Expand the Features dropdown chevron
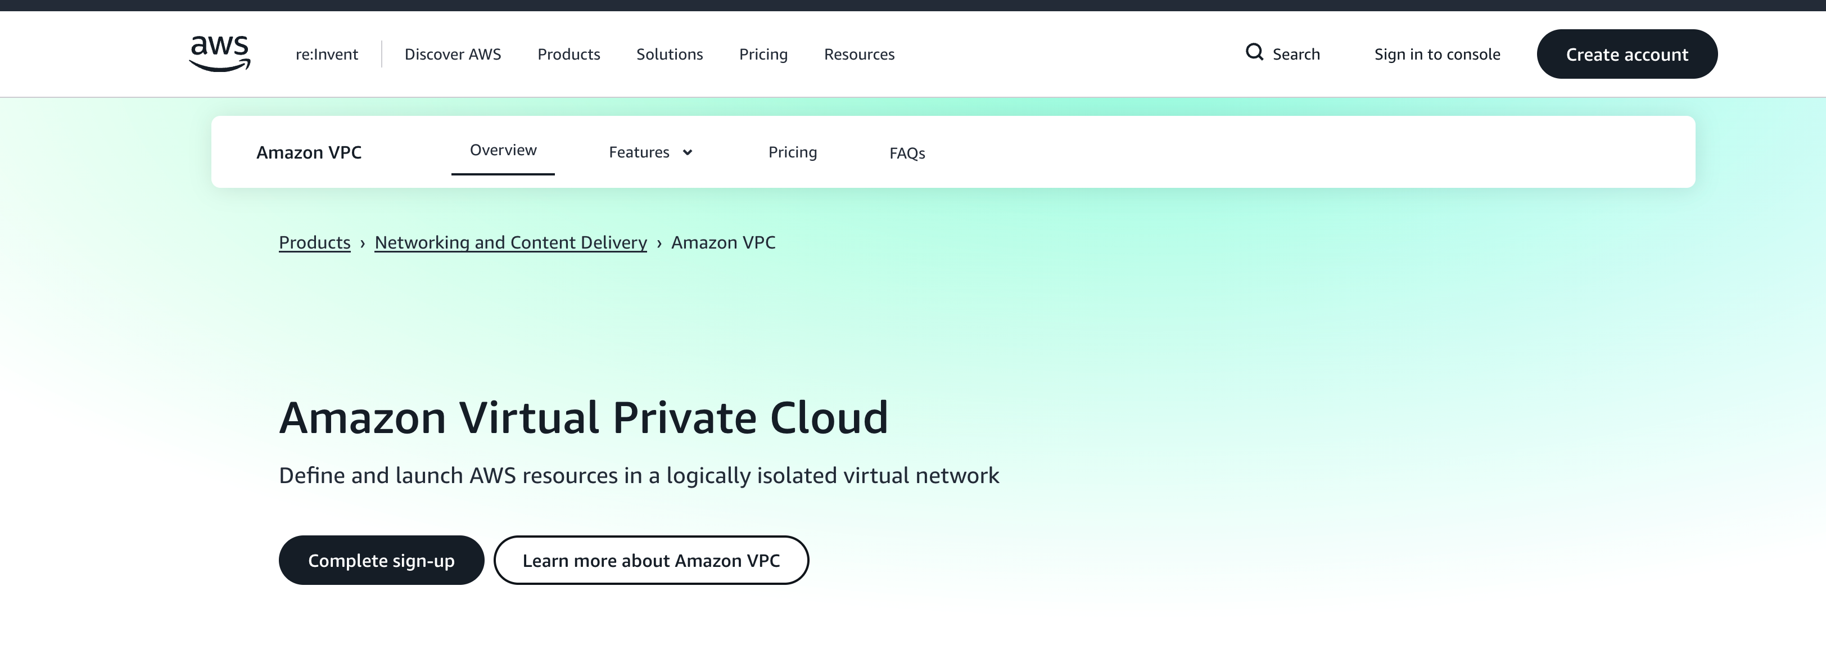This screenshot has width=1826, height=667. pyautogui.click(x=688, y=152)
